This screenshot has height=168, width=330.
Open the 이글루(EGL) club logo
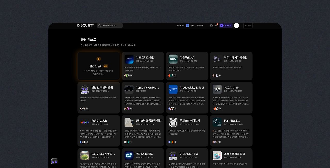[x=173, y=59]
